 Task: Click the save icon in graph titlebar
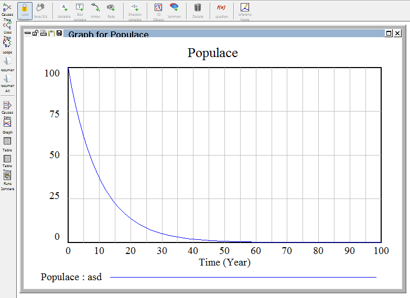(x=59, y=34)
